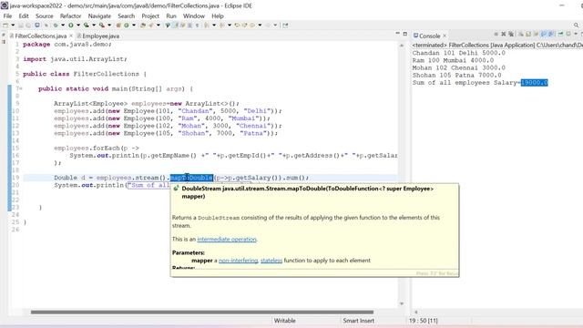Expand the External Tools dropdown arrow

pyautogui.click(x=109, y=26)
